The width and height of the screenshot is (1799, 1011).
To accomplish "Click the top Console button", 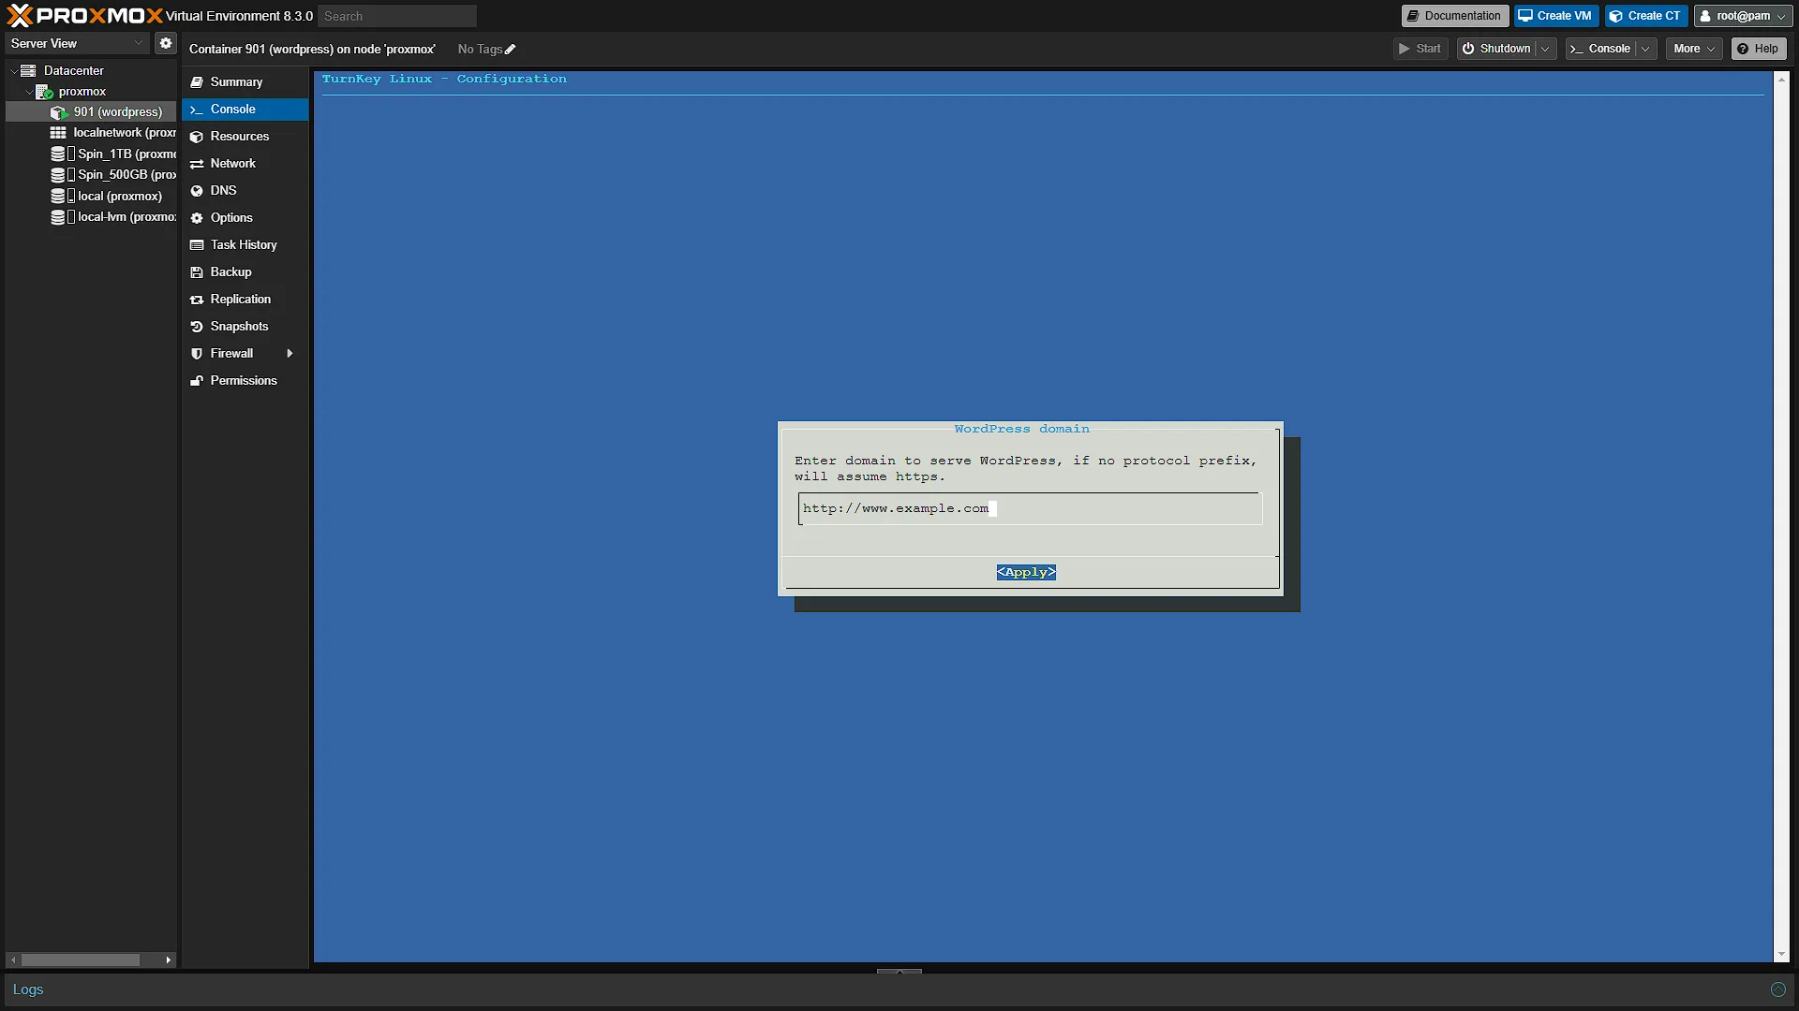I will click(x=1600, y=49).
